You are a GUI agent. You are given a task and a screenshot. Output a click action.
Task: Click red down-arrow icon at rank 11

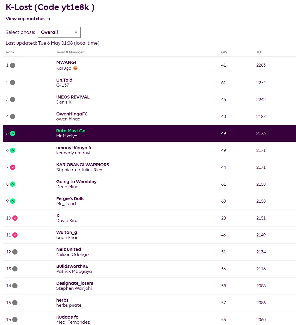click(x=15, y=235)
